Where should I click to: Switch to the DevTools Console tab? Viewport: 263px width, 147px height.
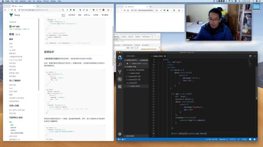coord(124,37)
